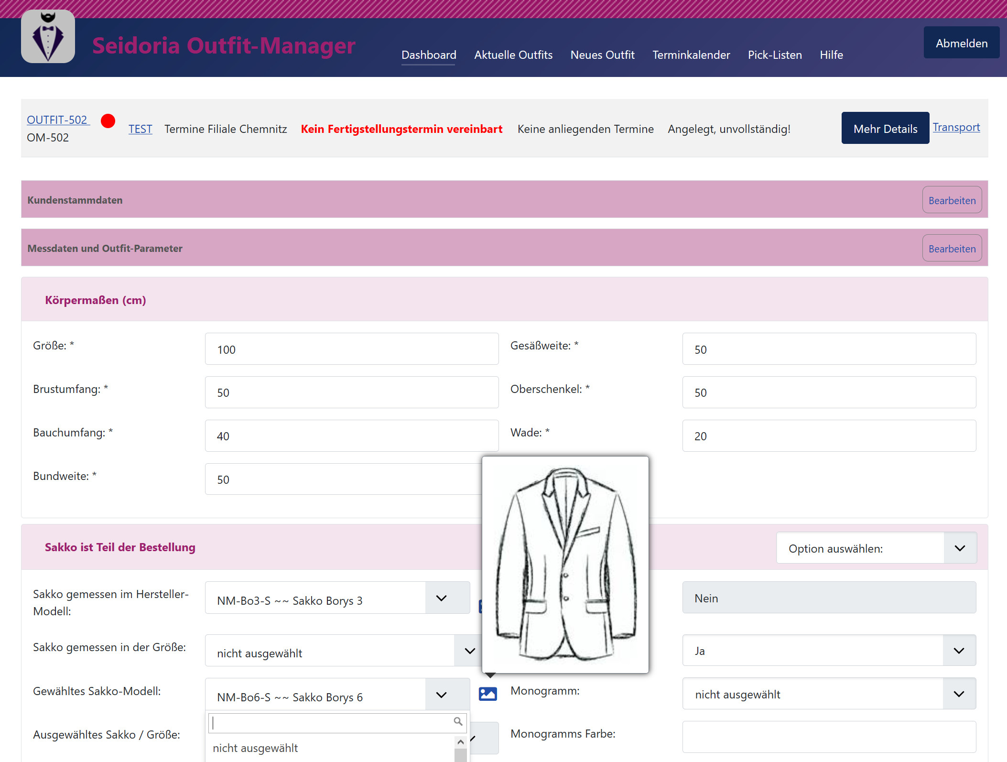Collapse the Gewähltes Sakko-Modell dropdown arrow
This screenshot has width=1007, height=762.
pos(441,695)
